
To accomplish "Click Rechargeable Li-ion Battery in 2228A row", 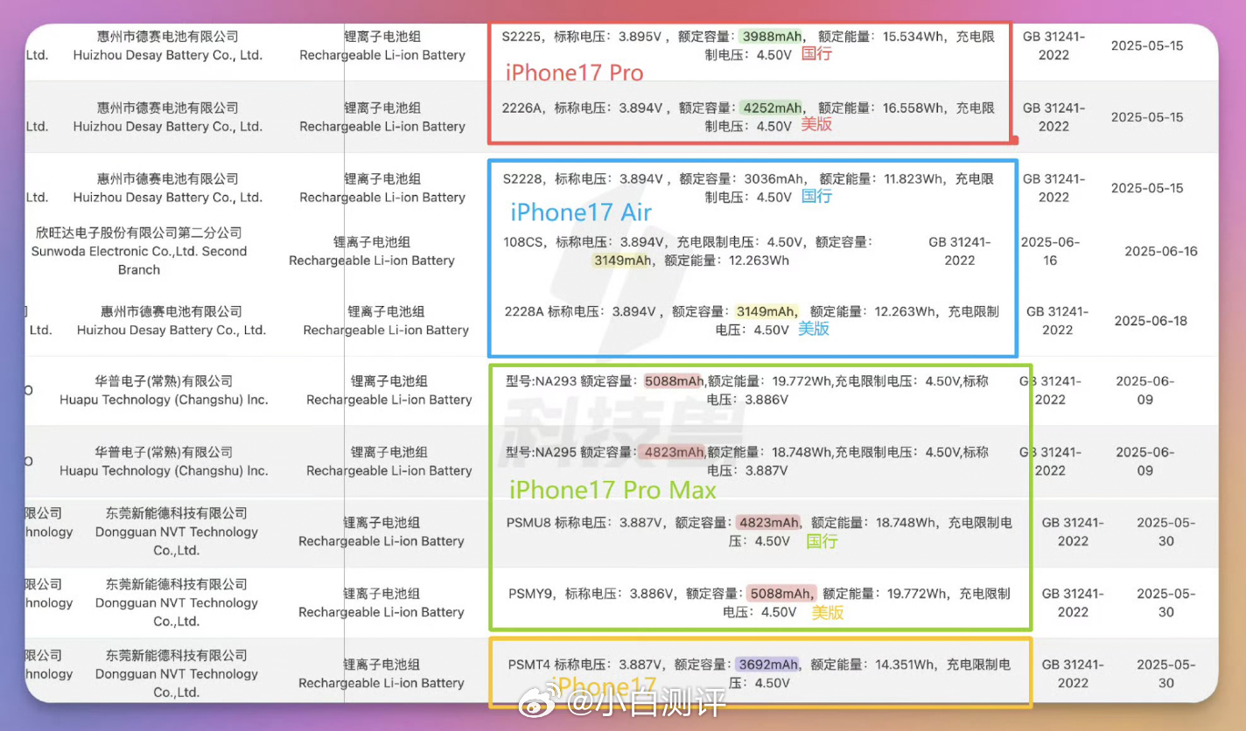I will pos(386,330).
